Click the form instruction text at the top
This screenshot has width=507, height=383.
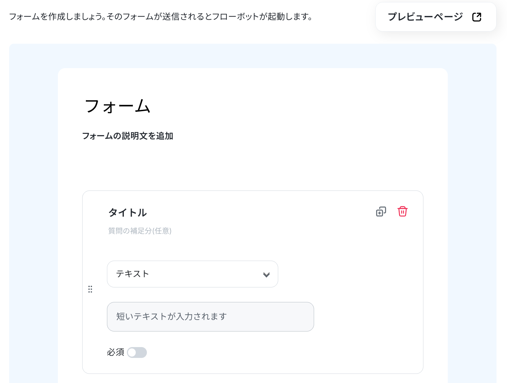160,17
